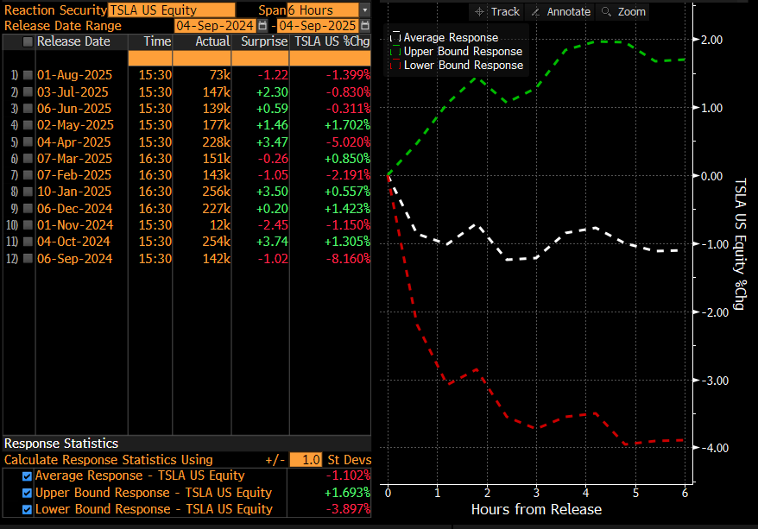Uncheck Lower Bound Response - TSLA US Equity
758x529 pixels.
27,510
